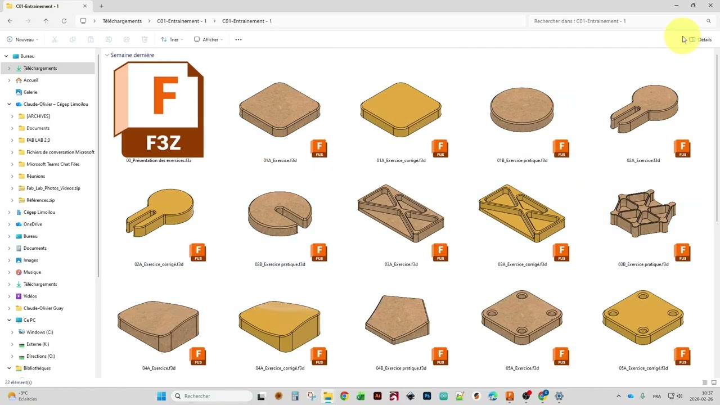Viewport: 720px width, 405px height.
Task: Click the Copy icon in toolbar
Action: click(x=73, y=39)
